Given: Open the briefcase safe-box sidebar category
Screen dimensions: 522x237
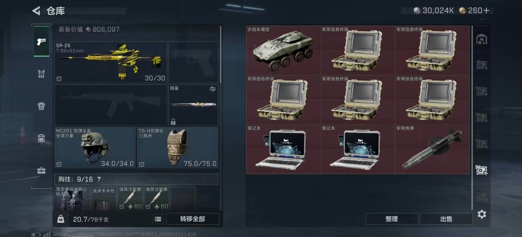Looking at the screenshot, I should pyautogui.click(x=41, y=170).
